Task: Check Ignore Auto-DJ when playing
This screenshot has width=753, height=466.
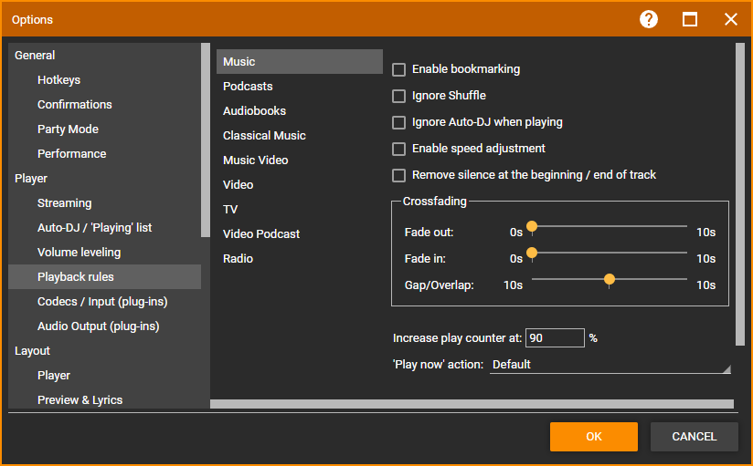Action: tap(398, 122)
